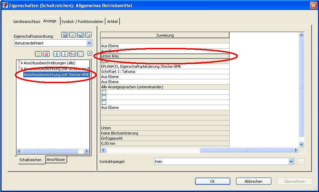The height and width of the screenshot is (192, 319).
Task: Click the small blue play arrow button
Action: pos(90,53)
